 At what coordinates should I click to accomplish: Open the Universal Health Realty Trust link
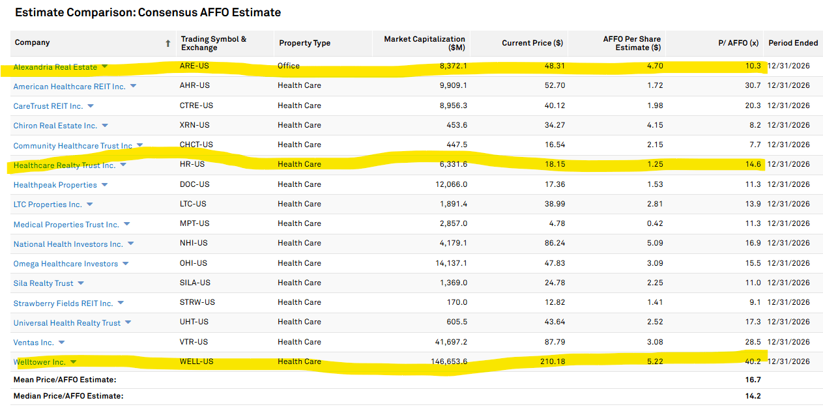[x=66, y=323]
